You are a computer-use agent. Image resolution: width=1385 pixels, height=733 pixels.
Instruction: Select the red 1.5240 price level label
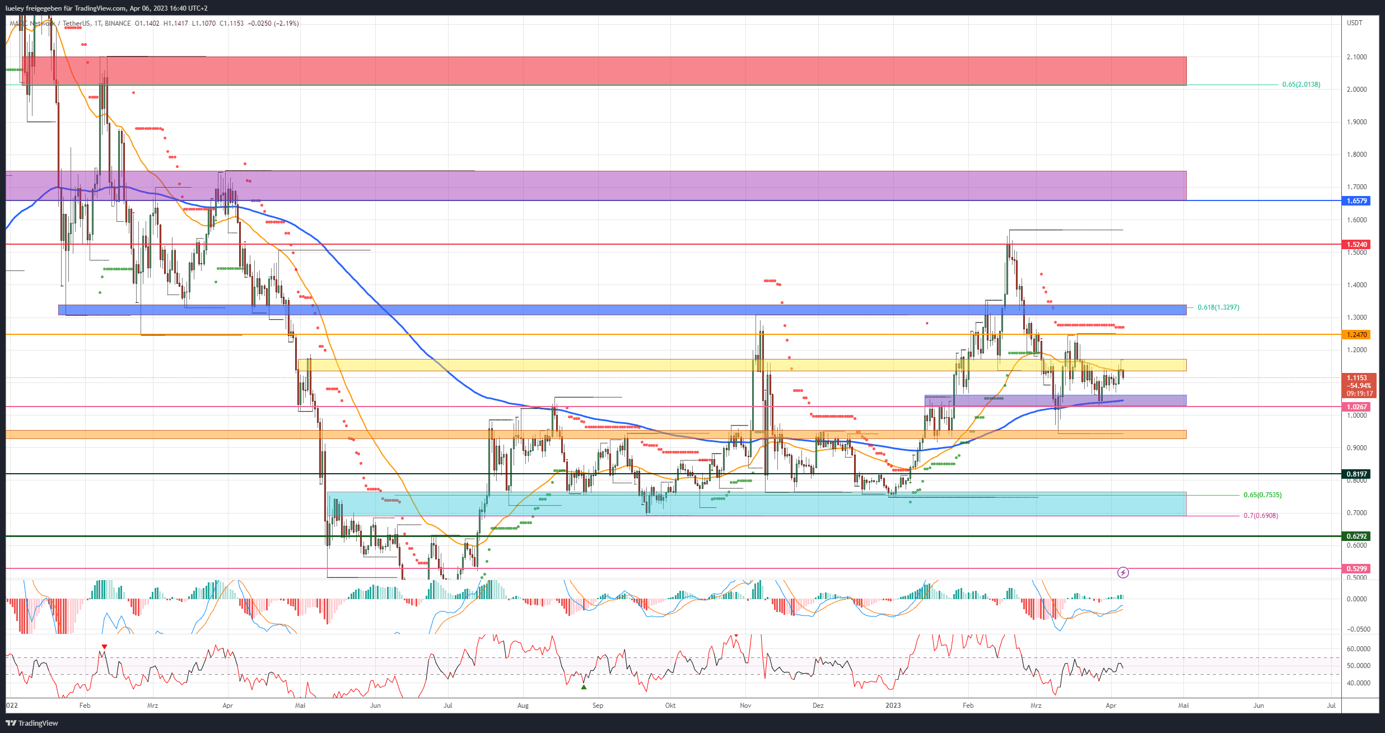1356,244
